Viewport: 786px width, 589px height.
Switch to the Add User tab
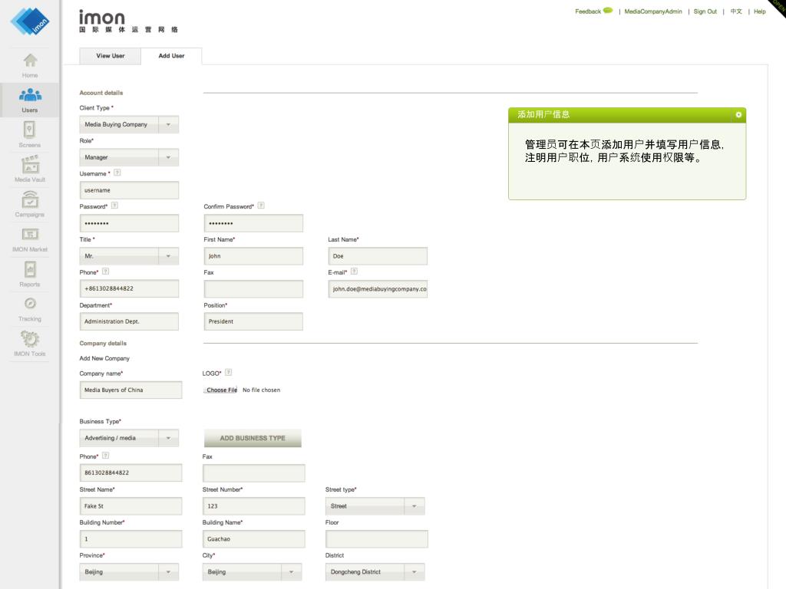click(171, 56)
